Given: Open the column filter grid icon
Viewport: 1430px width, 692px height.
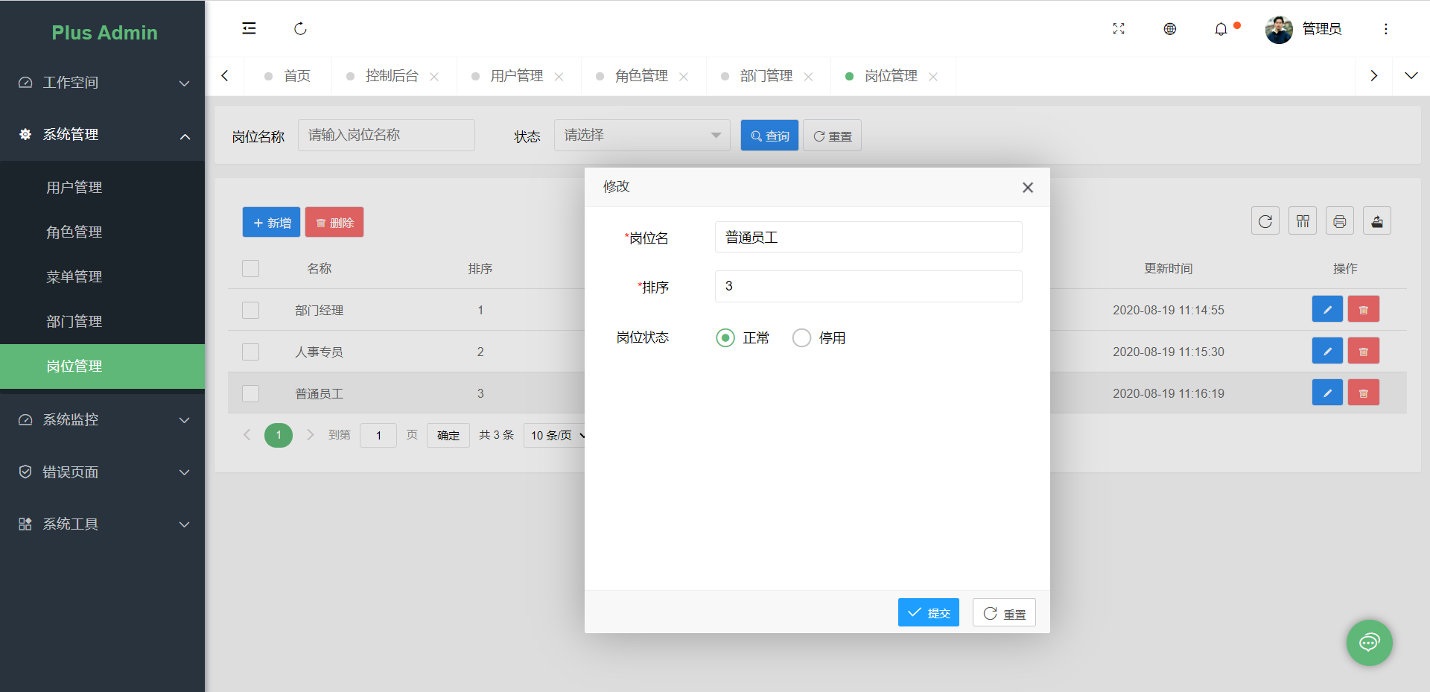Looking at the screenshot, I should (1302, 221).
